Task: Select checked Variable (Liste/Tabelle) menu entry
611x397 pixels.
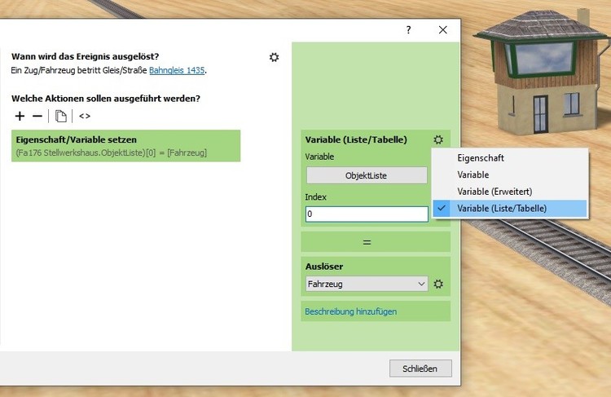Action: pos(510,208)
